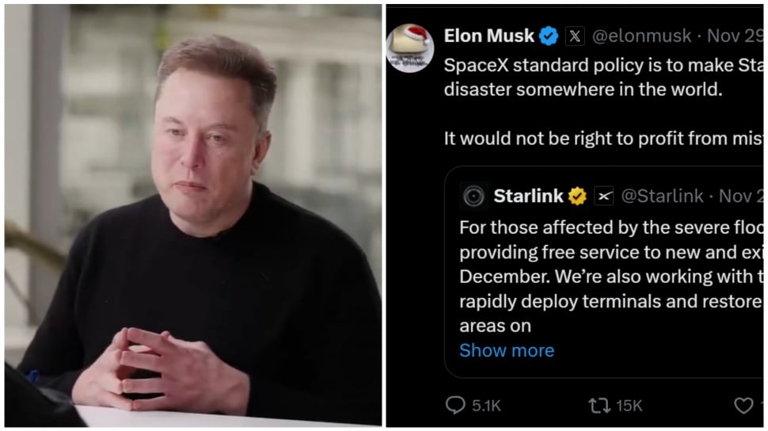
Task: Open the photo of the man in black sweater
Action: (x=192, y=215)
